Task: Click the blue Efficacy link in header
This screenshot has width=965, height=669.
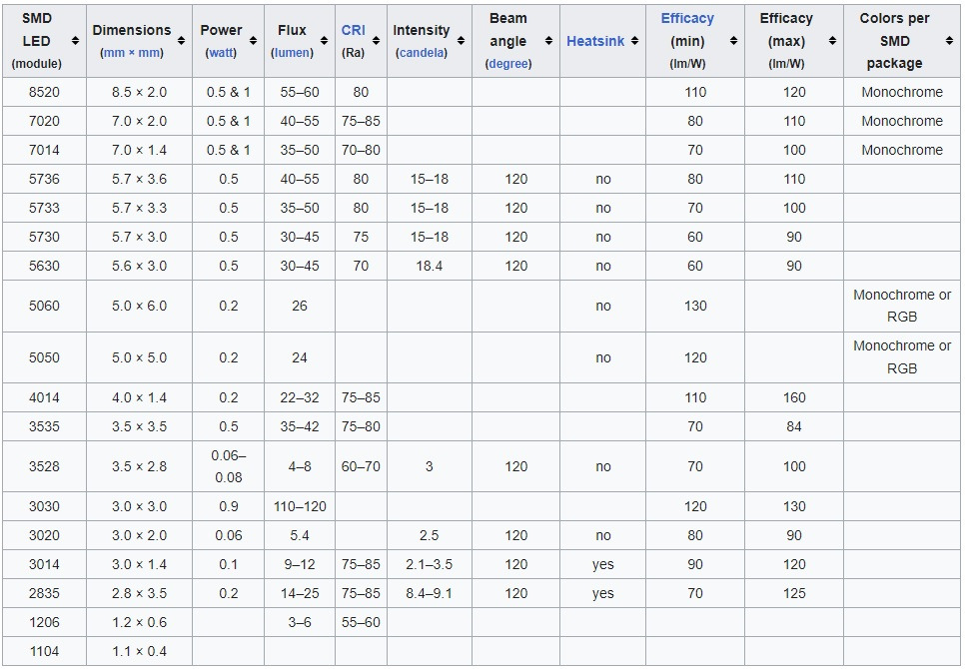Action: (687, 19)
